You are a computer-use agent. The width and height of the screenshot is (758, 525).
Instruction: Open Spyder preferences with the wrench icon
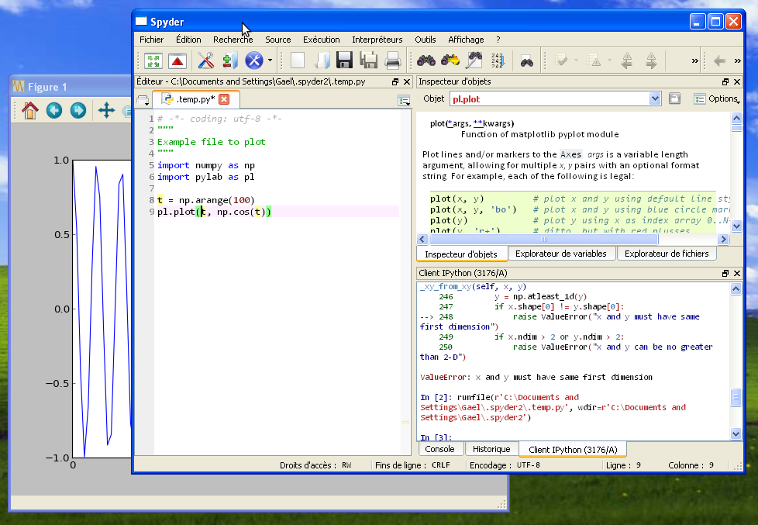click(x=205, y=60)
